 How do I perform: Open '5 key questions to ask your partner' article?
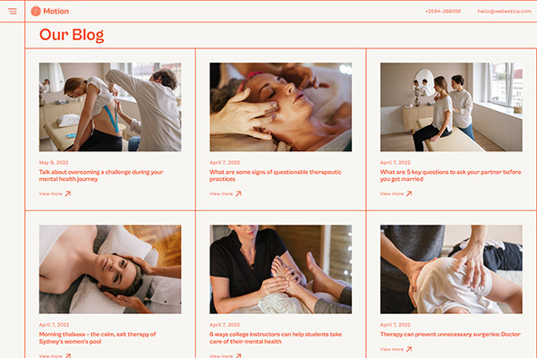pos(450,175)
